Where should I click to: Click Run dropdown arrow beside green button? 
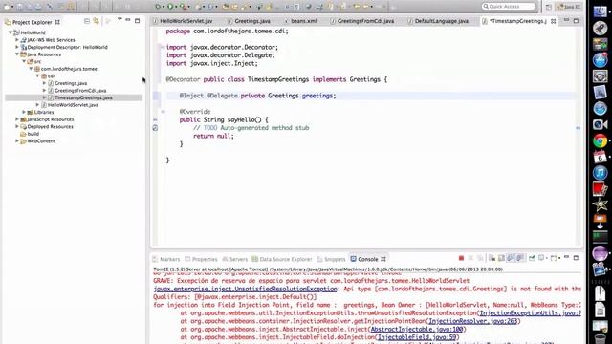point(176,7)
